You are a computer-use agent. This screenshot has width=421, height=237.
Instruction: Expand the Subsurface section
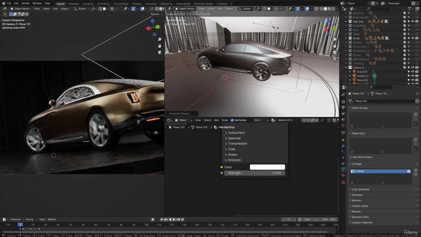235,133
